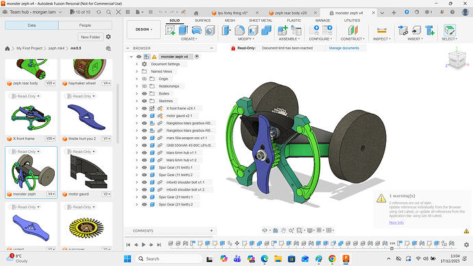Switch to the PLASTIC tab
This screenshot has width=473, height=266.
pos(294,20)
